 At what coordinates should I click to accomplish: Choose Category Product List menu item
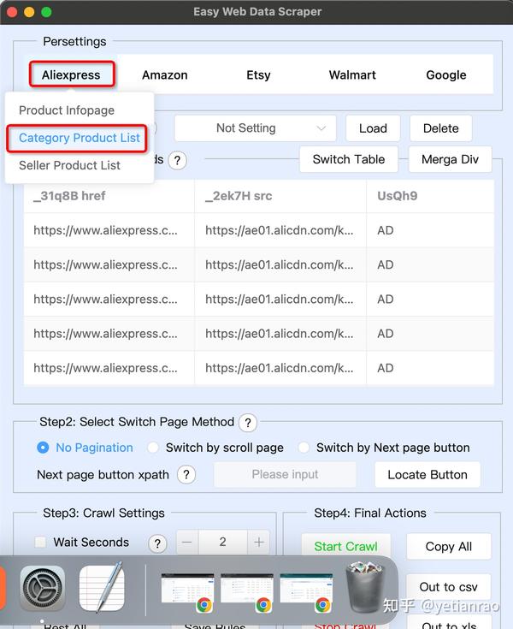pyautogui.click(x=80, y=138)
